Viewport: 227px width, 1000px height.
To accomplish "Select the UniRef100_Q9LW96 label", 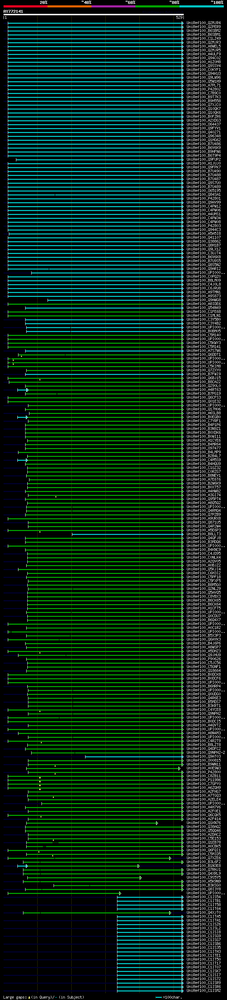I will click(204, 78).
